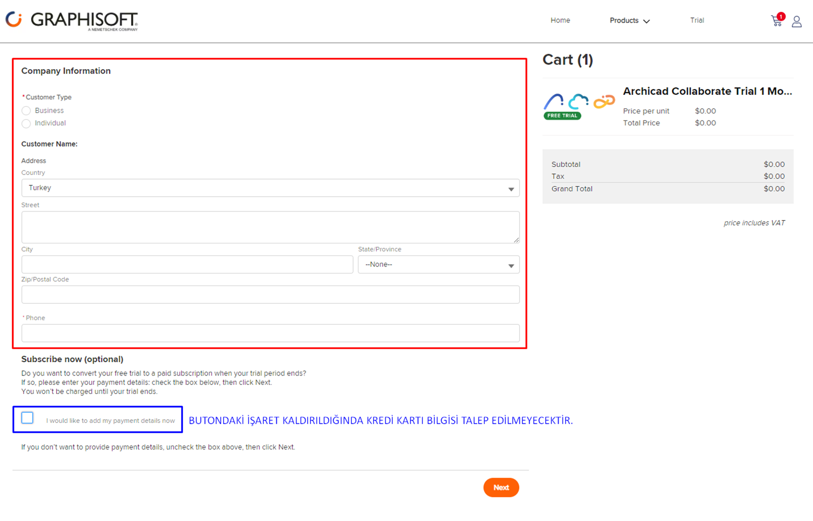Click the Company Information heading
Image resolution: width=813 pixels, height=521 pixels.
tap(66, 71)
